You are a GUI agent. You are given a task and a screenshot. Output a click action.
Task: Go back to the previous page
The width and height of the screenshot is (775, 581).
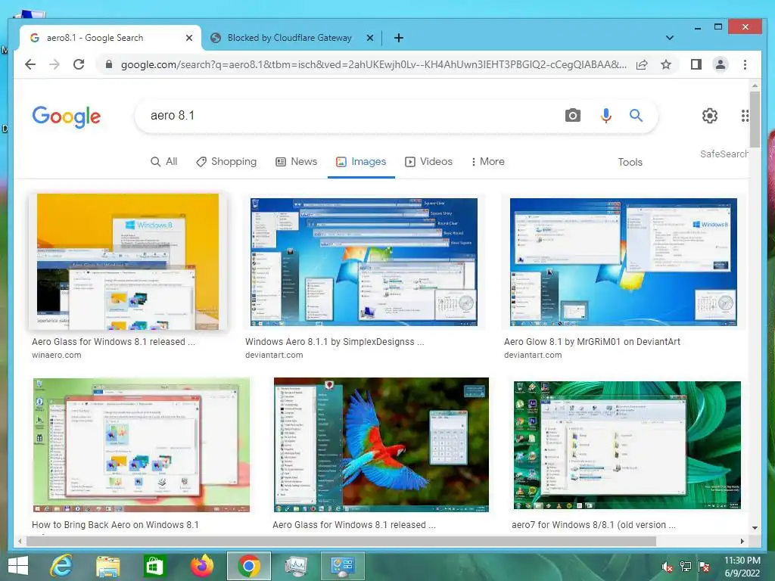(x=30, y=64)
